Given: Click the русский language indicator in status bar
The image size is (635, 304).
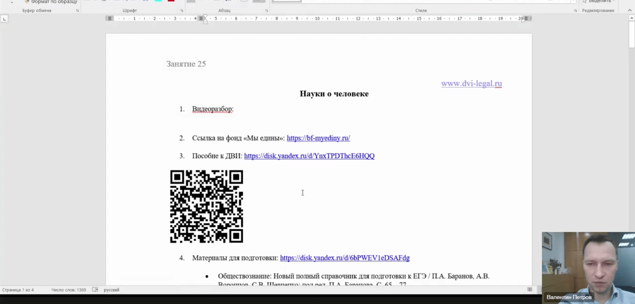Looking at the screenshot, I should 111,290.
